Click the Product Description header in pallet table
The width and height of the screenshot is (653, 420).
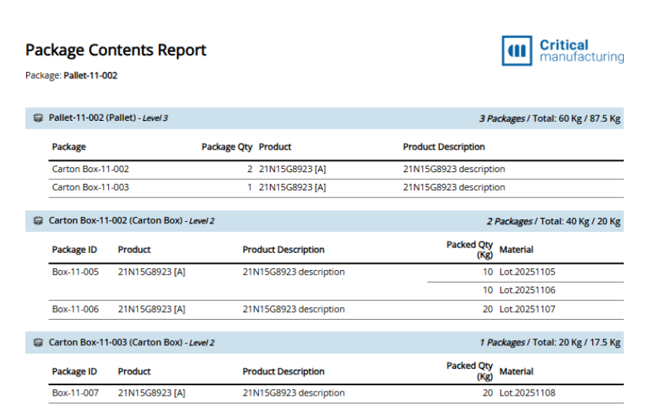[444, 147]
